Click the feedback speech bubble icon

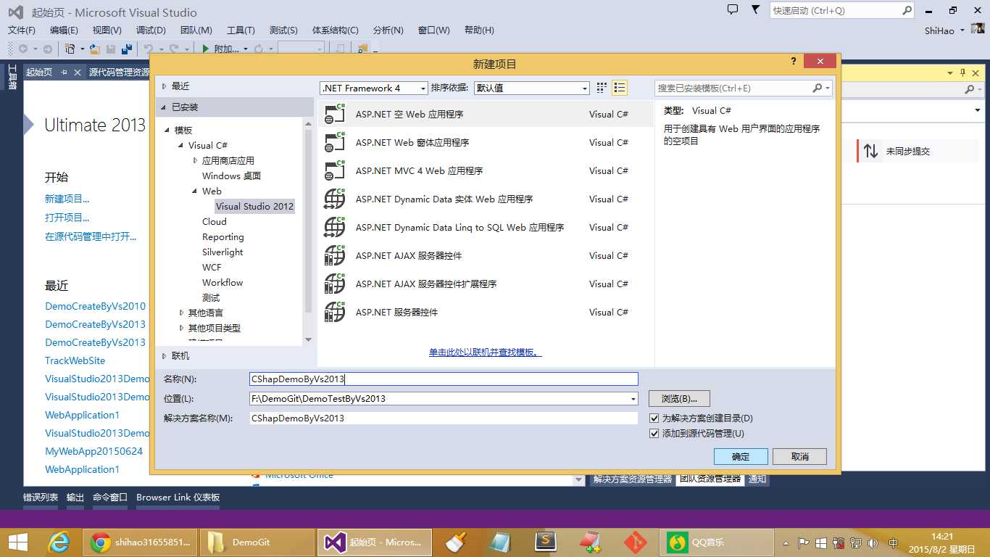733,9
